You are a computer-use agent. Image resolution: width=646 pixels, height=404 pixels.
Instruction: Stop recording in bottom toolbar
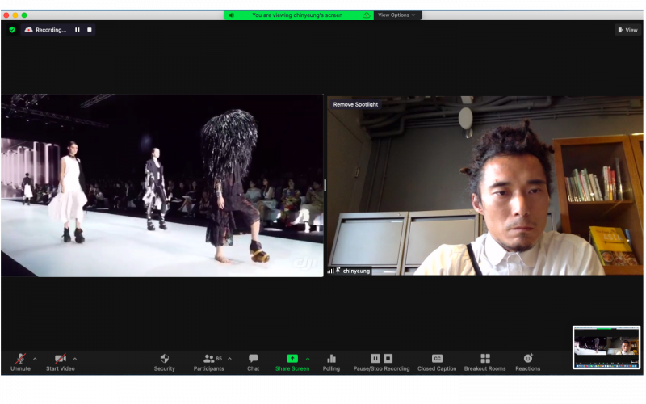tap(388, 358)
